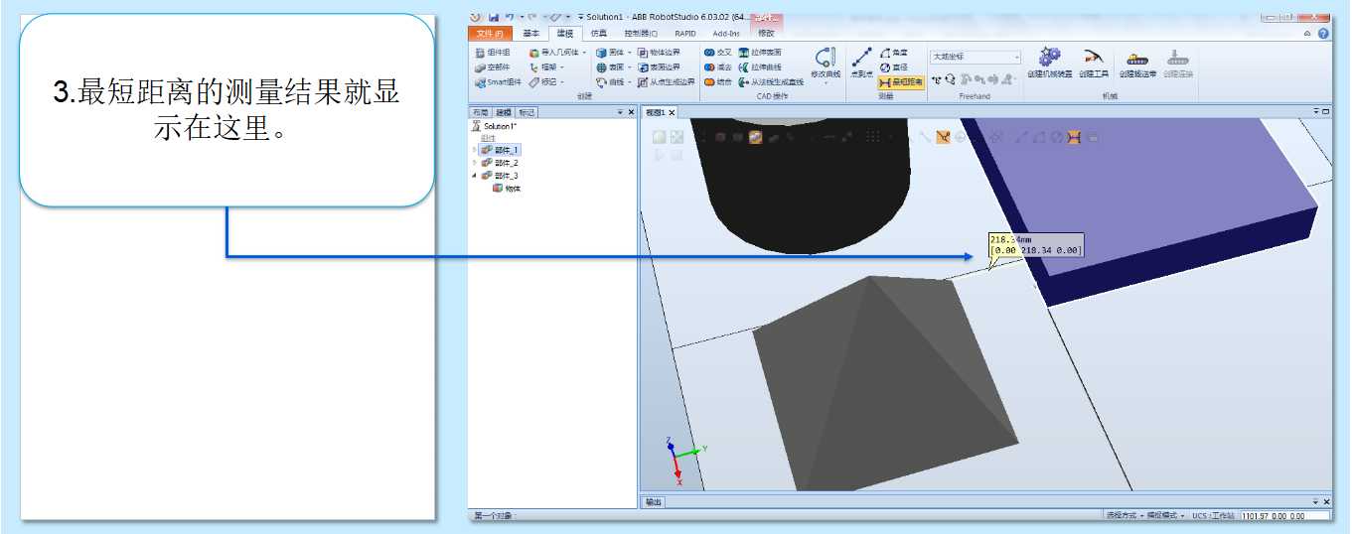Switch to the 仿真 ribbon tab
This screenshot has width=1352, height=534.
(598, 34)
